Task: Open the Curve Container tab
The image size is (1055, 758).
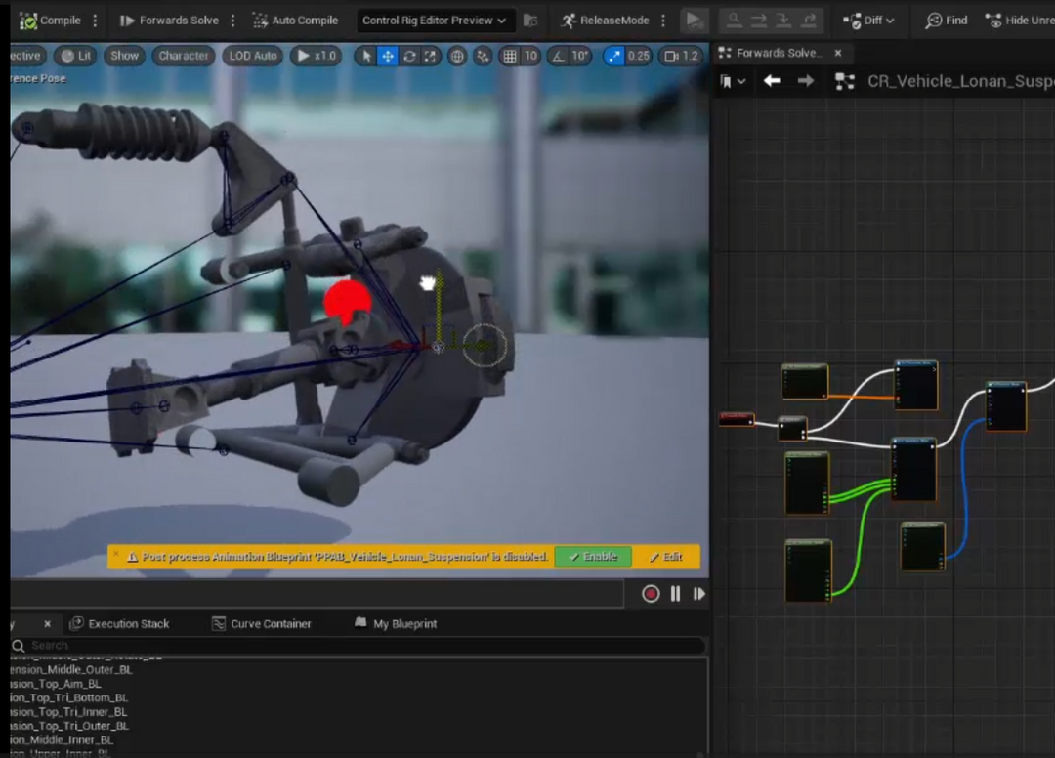Action: (x=261, y=623)
